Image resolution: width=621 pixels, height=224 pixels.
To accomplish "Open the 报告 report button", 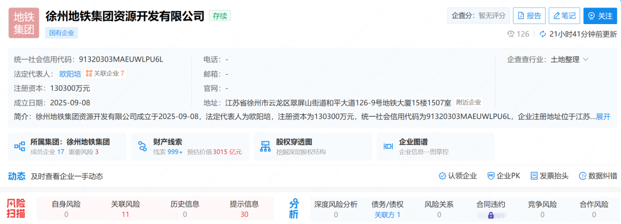I will [529, 16].
